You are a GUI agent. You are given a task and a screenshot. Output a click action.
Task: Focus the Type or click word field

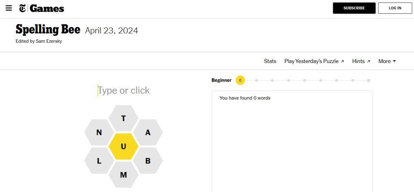point(123,90)
